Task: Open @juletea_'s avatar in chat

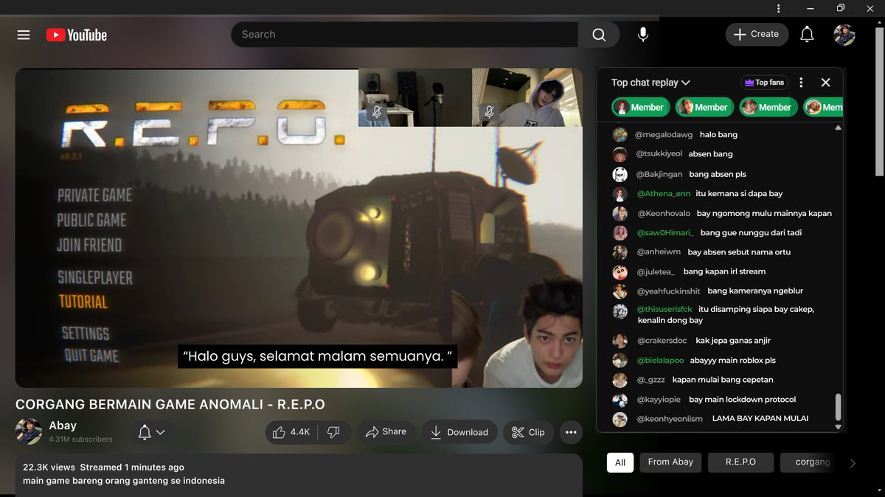Action: coord(620,272)
